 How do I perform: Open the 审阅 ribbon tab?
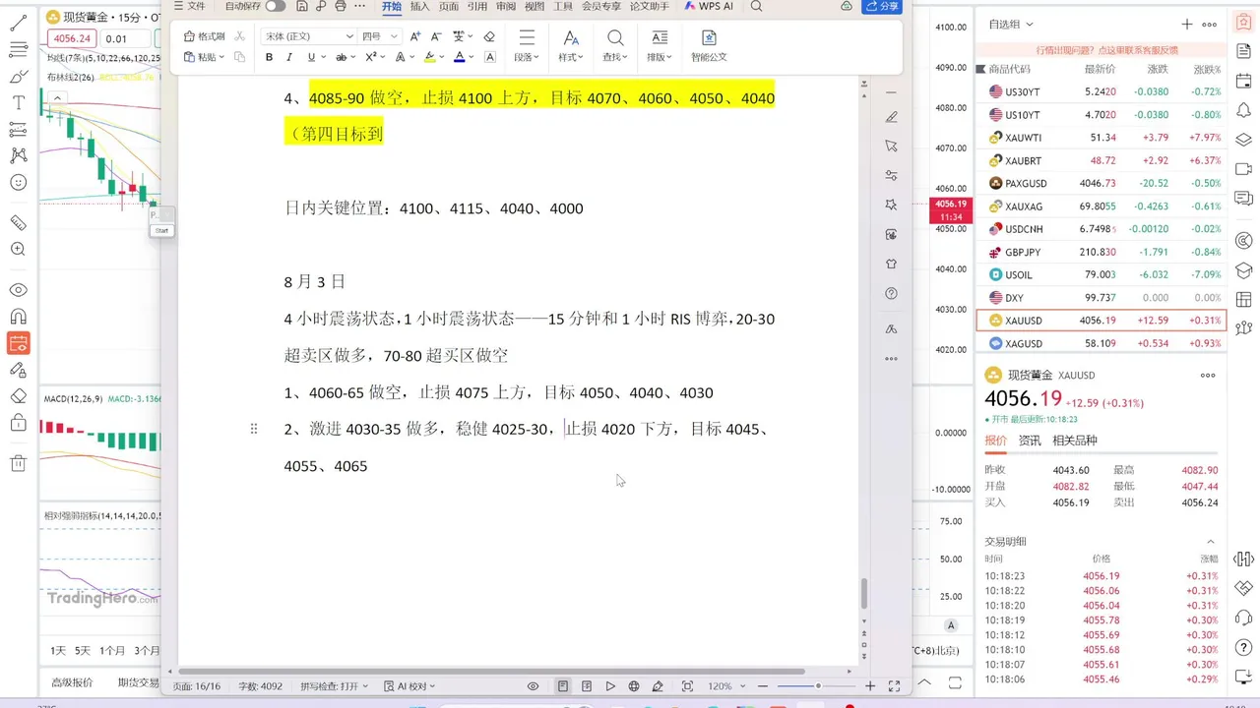click(x=506, y=6)
